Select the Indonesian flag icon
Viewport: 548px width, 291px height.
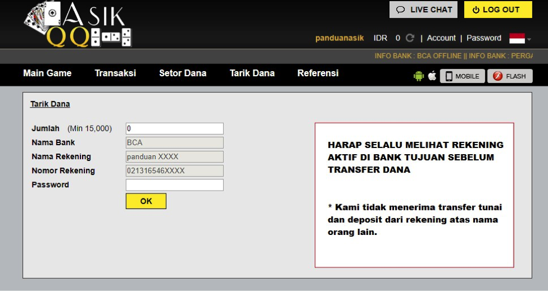[x=517, y=38]
